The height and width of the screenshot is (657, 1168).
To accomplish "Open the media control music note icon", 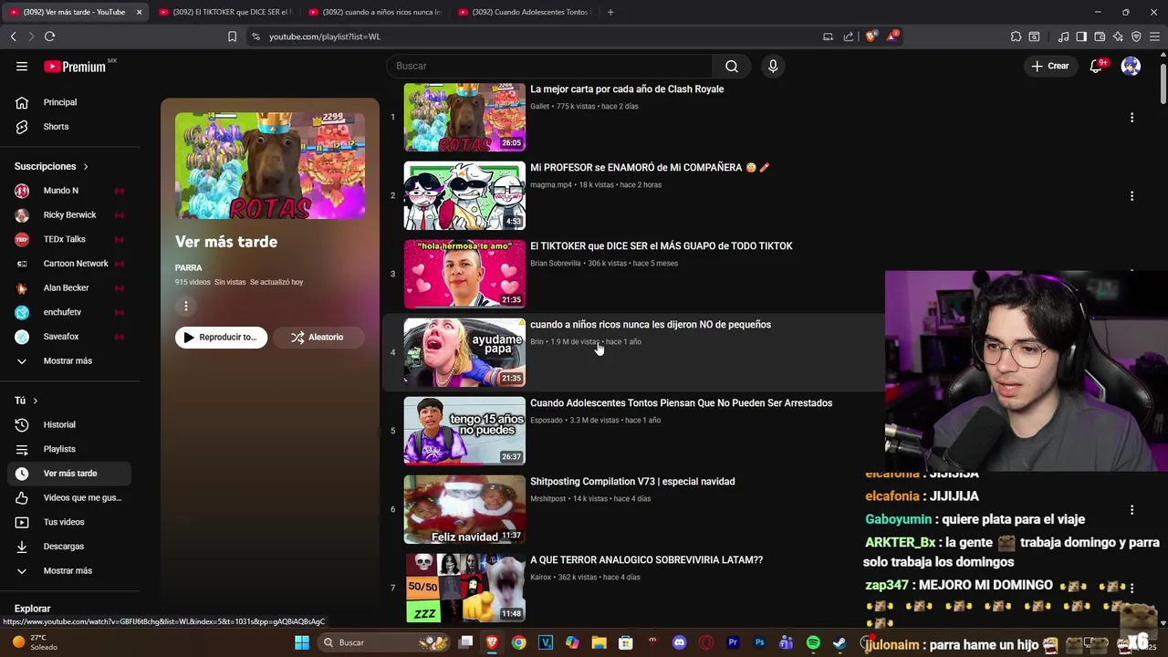I will pyautogui.click(x=1063, y=36).
